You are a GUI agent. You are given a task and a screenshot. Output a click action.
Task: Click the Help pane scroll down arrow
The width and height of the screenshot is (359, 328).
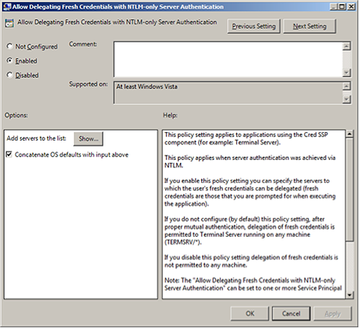coord(350,295)
